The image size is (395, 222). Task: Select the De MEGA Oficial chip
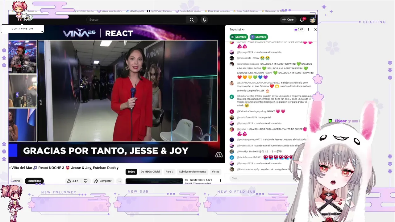tap(150, 172)
